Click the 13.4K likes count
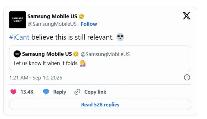207x119 pixels. coord(27,92)
